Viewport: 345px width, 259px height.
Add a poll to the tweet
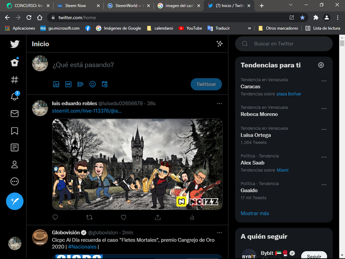80,84
